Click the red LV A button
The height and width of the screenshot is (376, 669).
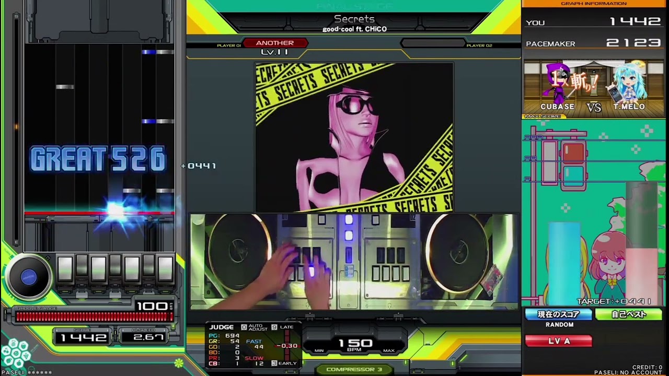559,341
